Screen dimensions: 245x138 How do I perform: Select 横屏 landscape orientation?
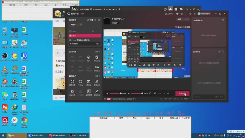[x=179, y=19]
